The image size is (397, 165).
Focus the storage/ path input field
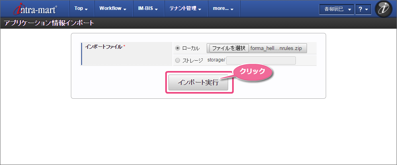point(261,61)
